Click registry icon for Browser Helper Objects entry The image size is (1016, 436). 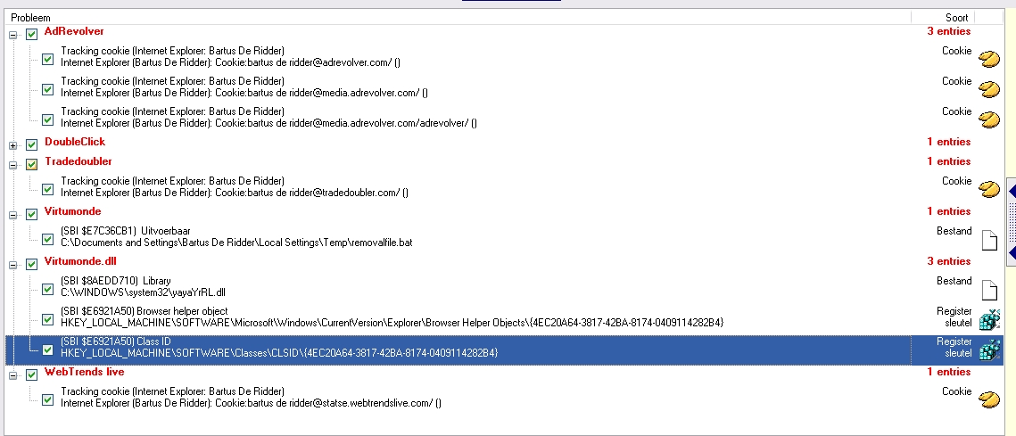coord(988,320)
